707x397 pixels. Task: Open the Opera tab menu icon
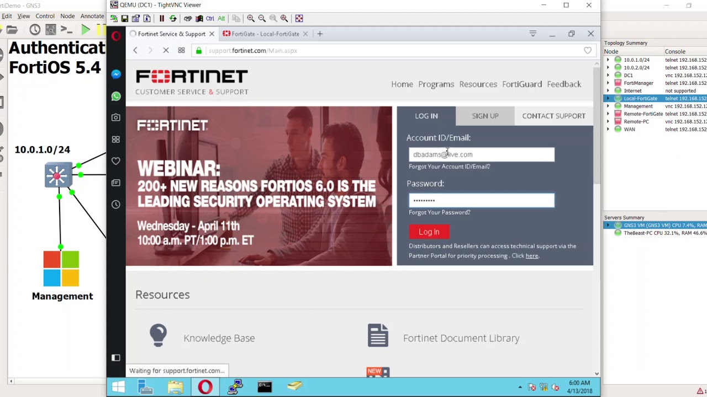coord(533,34)
